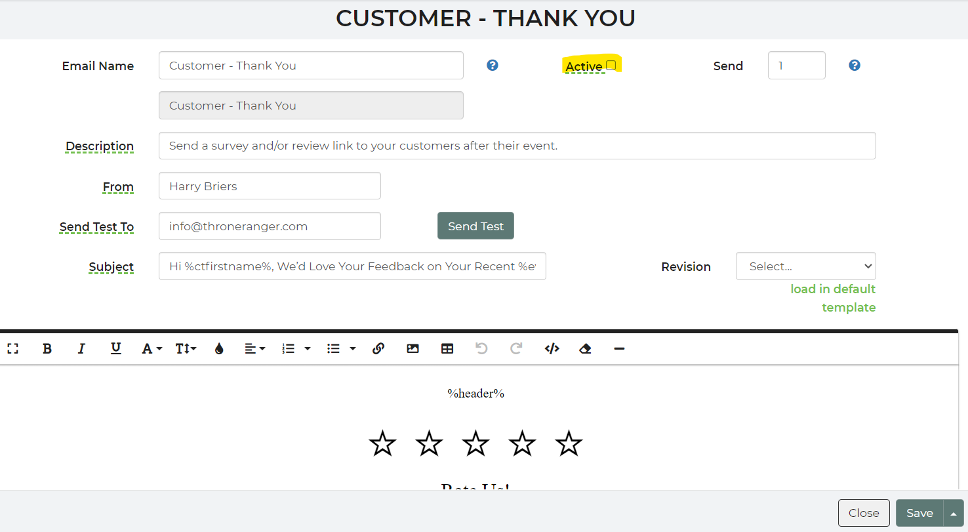Screen dimensions: 968x532
Task: Insert a table in the email body
Action: 447,349
